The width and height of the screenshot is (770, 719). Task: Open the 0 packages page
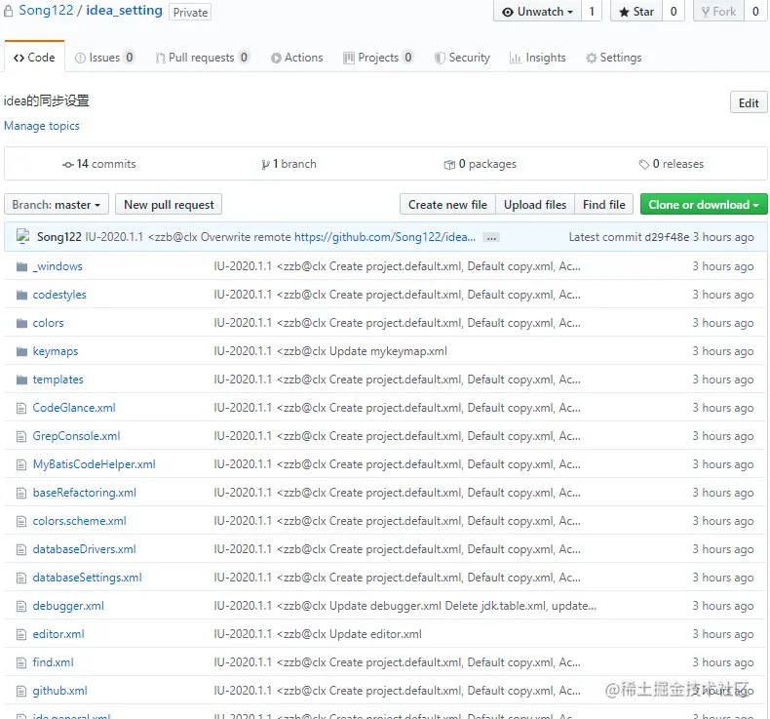click(x=481, y=164)
